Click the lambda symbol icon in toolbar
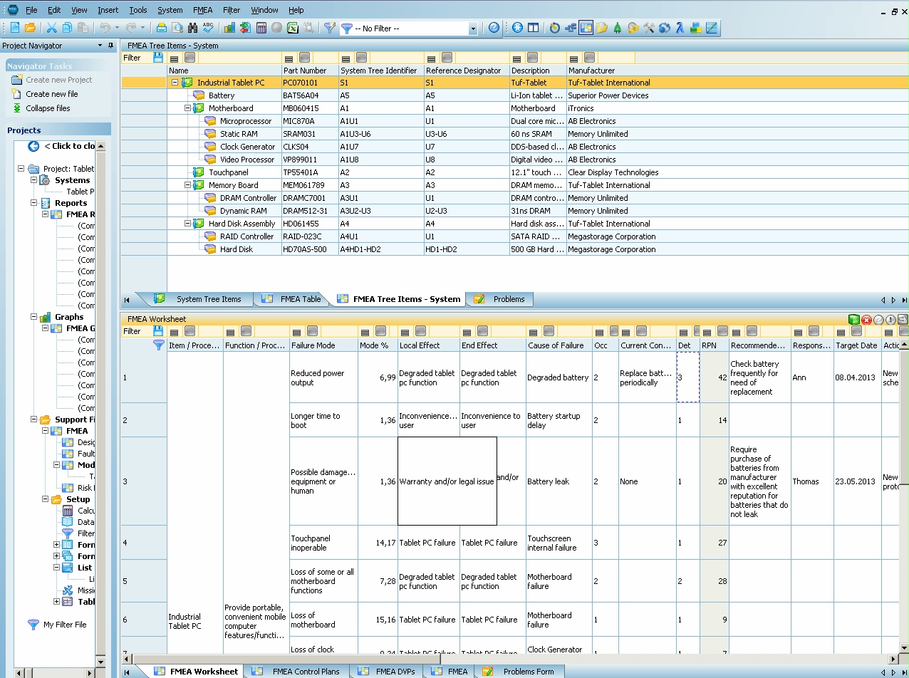Image resolution: width=909 pixels, height=678 pixels. point(680,28)
